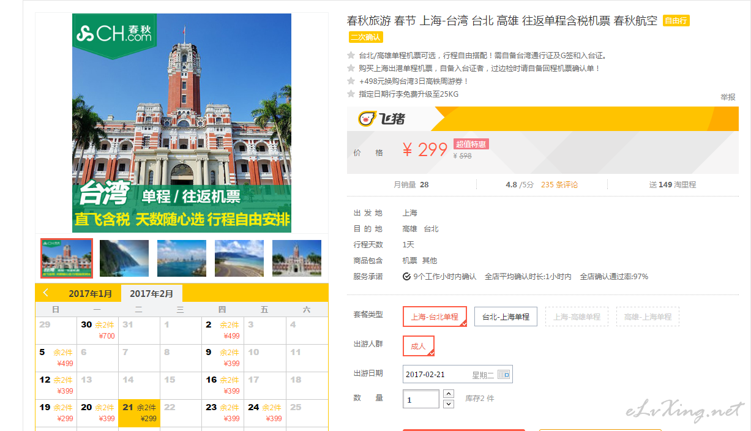Switch calendar to 2017年1月 tab
Viewport: 751px width, 431px height.
(x=91, y=293)
